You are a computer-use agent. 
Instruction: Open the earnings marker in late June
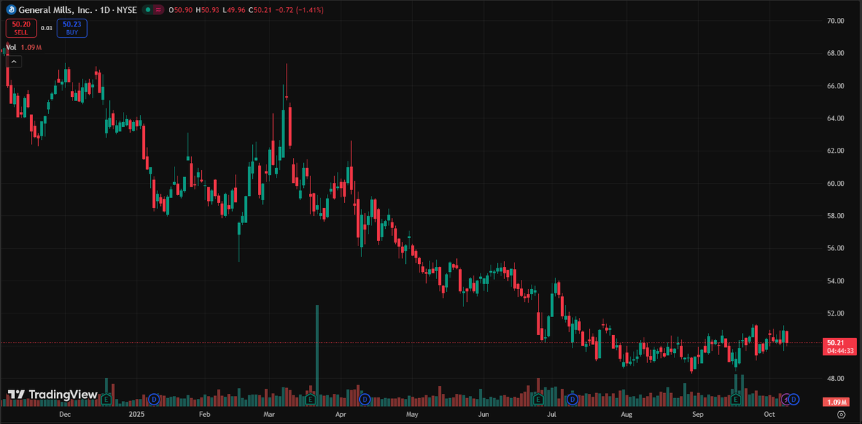(538, 398)
